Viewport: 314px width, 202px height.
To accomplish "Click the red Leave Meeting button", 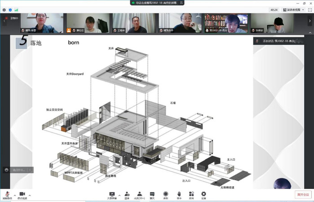I will click(303, 194).
